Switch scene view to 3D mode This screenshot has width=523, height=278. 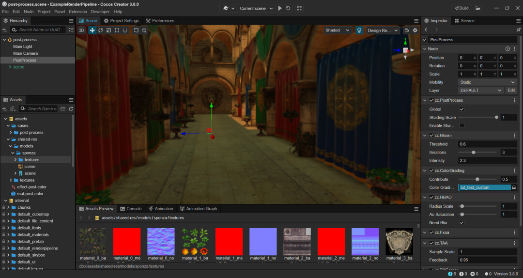(x=81, y=30)
